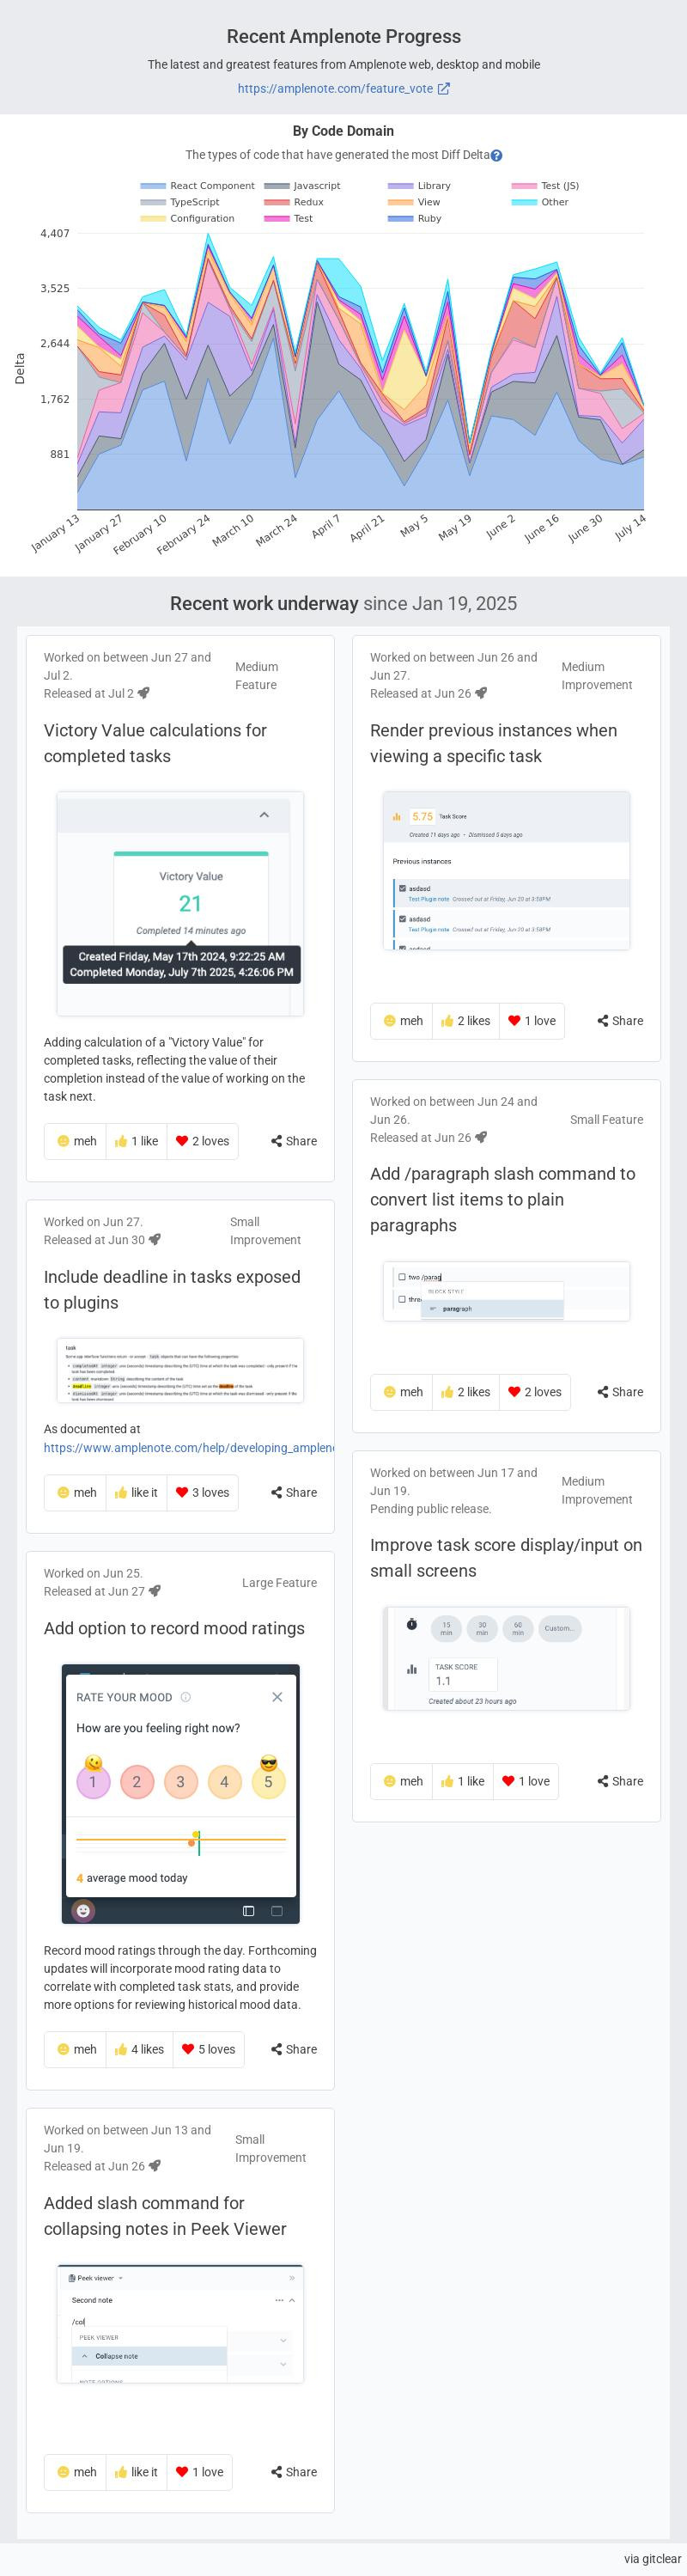Click 5 loves on mood ratings card
This screenshot has width=687, height=2576.
click(208, 2049)
